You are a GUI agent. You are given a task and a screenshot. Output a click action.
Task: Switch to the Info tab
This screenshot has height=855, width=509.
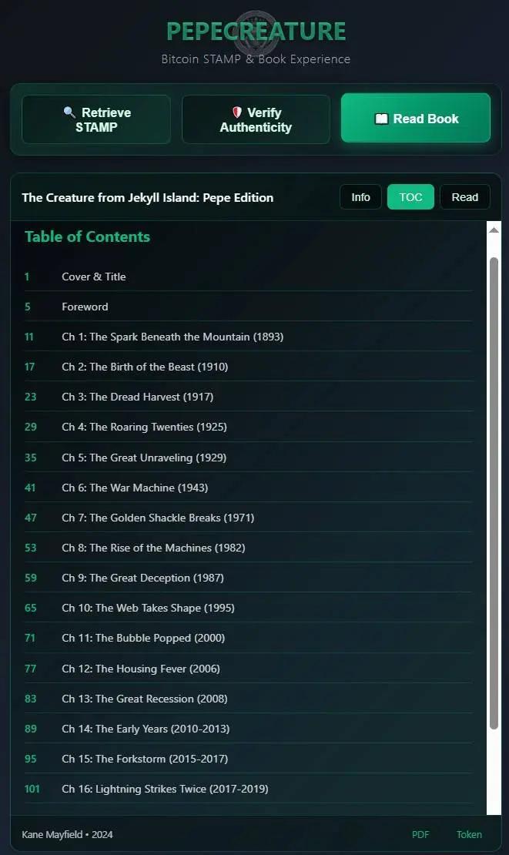pyautogui.click(x=361, y=197)
